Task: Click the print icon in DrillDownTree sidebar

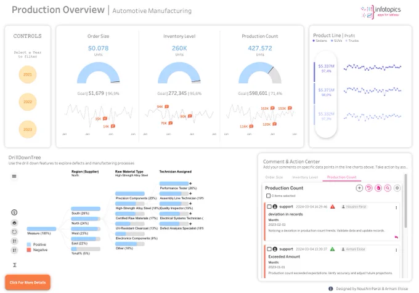Action: click(14, 223)
